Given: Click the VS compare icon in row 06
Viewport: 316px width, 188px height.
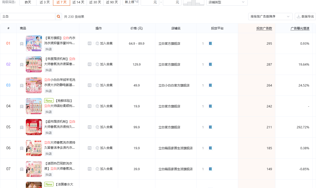Looking at the screenshot, I should (x=89, y=148).
